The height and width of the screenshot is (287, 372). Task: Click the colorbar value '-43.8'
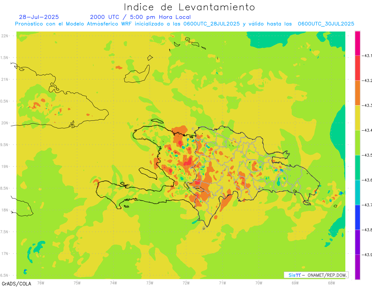click(x=367, y=230)
